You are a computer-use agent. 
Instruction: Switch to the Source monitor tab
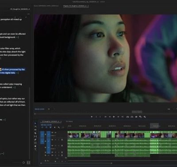[46, 6]
